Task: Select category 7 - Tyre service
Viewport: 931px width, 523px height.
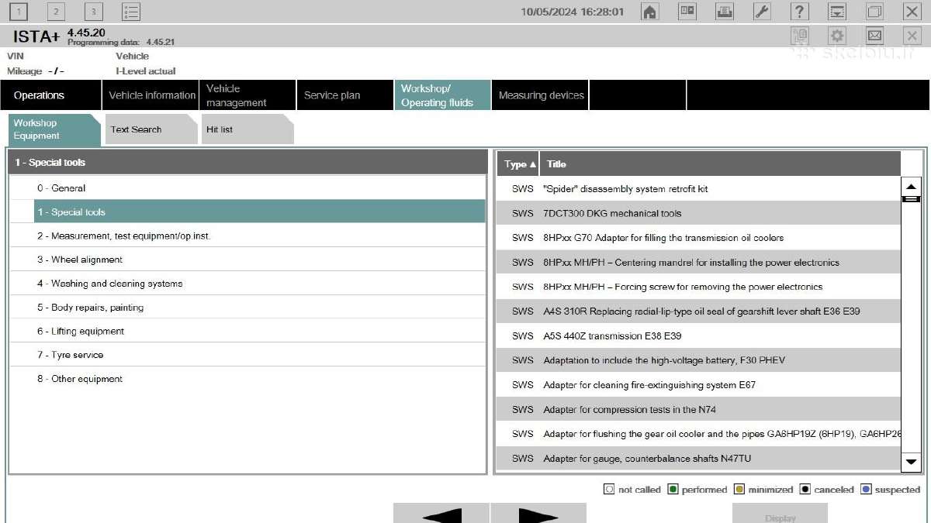Action: pyautogui.click(x=247, y=355)
